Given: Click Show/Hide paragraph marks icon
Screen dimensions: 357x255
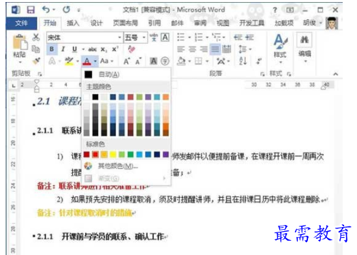Looking at the screenshot, I should pyautogui.click(x=259, y=61).
